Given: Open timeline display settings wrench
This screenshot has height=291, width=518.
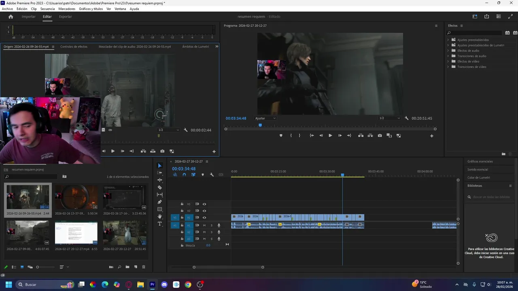Looking at the screenshot, I should coord(212,175).
